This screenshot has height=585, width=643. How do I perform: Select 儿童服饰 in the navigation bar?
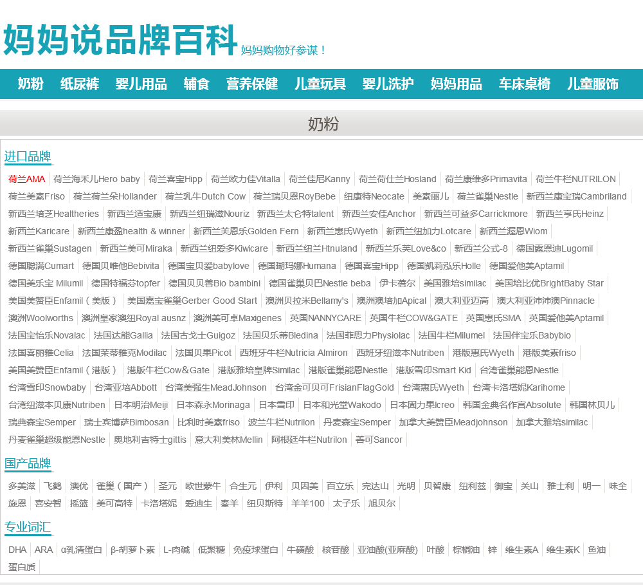(x=593, y=84)
